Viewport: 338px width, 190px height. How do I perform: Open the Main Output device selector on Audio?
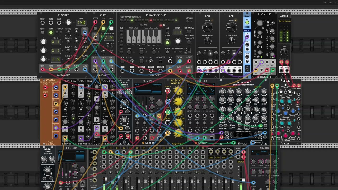tap(285, 21)
